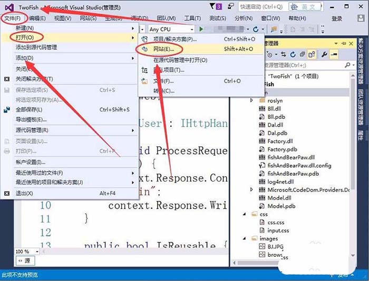Choose 退出(X) entry
The image size is (369, 281).
75,193
